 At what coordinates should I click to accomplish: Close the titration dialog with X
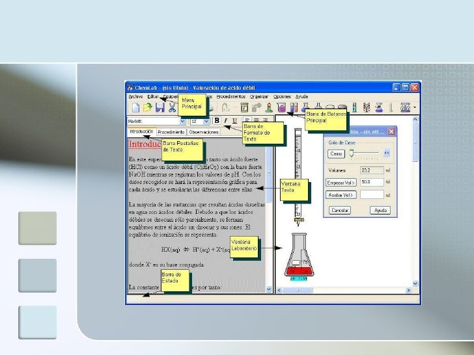point(391,131)
